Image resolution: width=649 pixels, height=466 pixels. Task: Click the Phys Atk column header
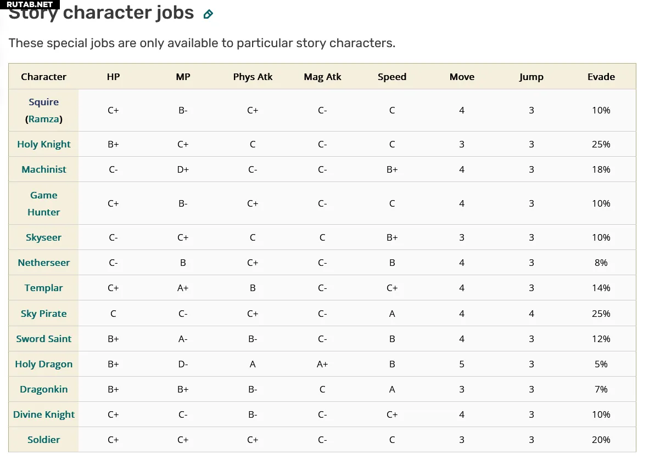pyautogui.click(x=253, y=77)
